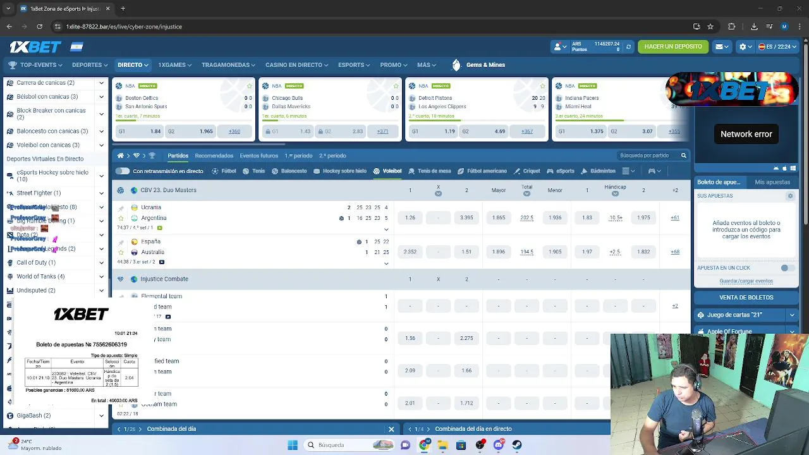Click HACER UN DEPOSITO button

click(673, 47)
